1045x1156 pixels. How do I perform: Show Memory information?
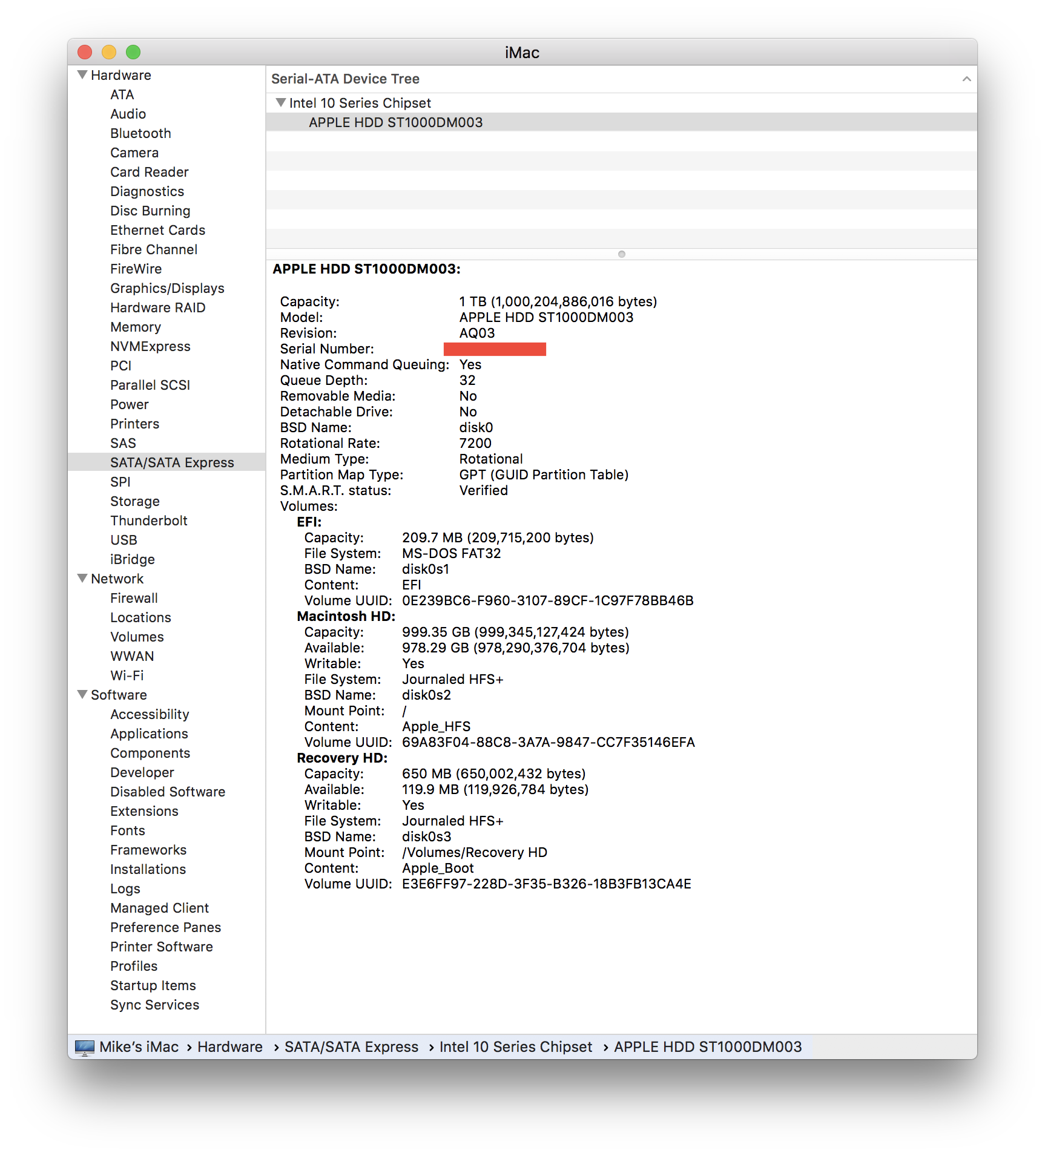[x=136, y=327]
